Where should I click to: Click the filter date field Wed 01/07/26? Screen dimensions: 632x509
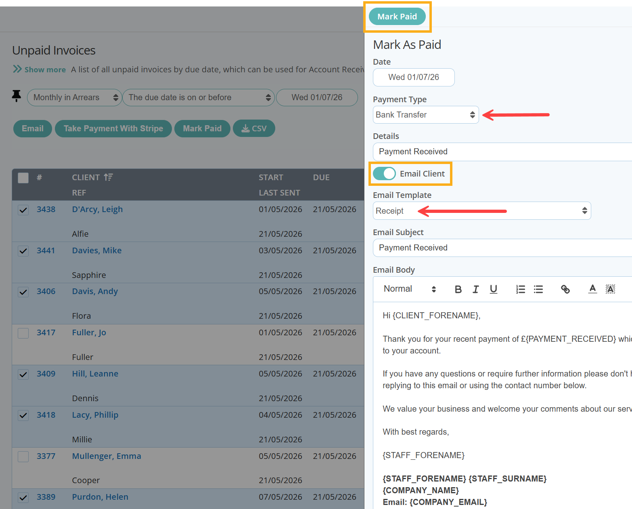tap(317, 97)
